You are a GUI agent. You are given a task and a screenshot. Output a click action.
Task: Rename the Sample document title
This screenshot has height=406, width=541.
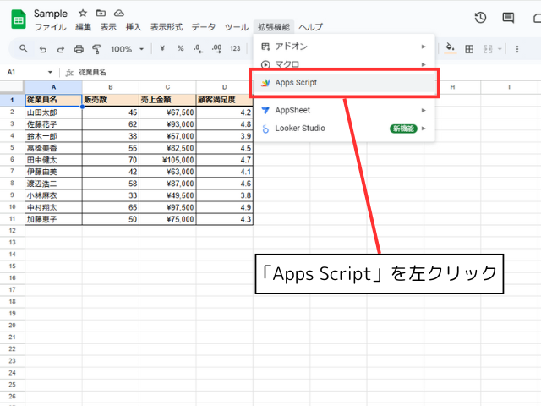click(x=51, y=14)
